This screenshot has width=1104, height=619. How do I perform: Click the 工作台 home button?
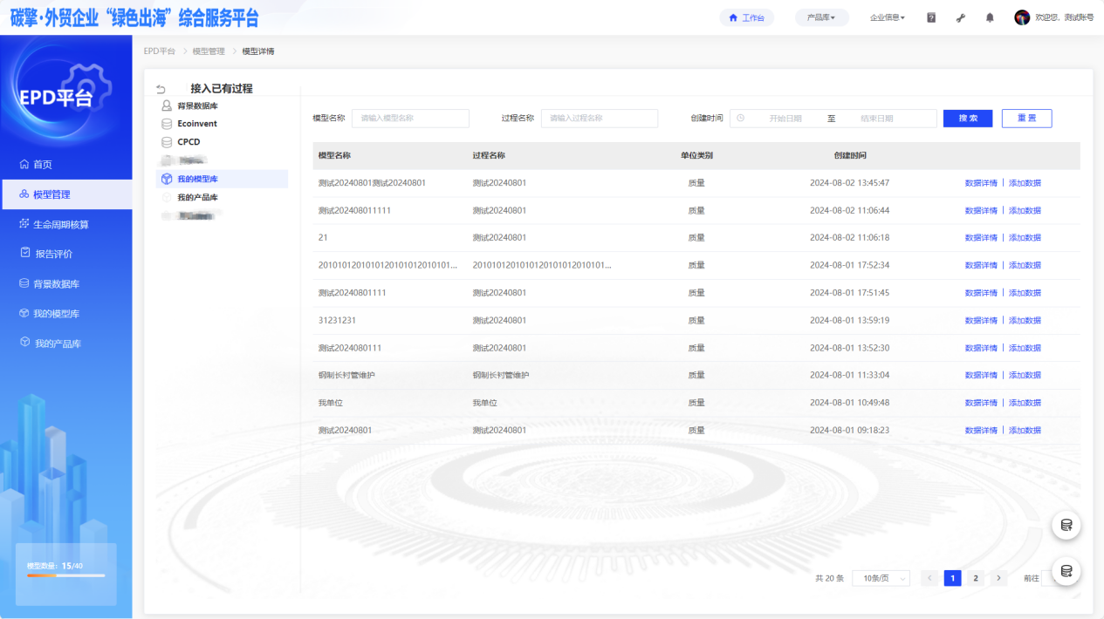tap(746, 17)
